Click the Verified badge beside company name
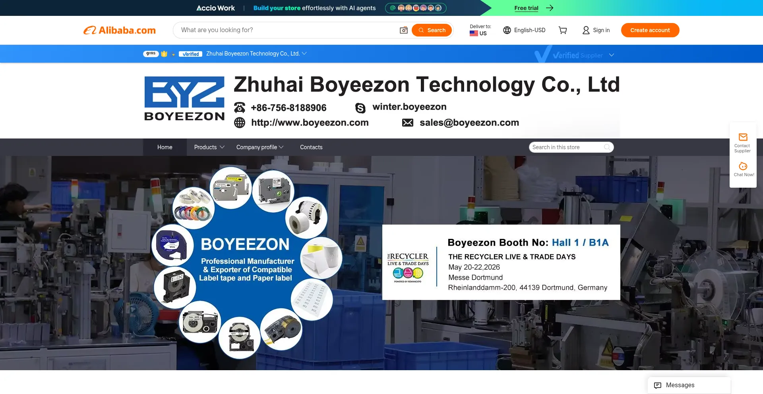Viewport: 763px width, 394px height. 190,54
